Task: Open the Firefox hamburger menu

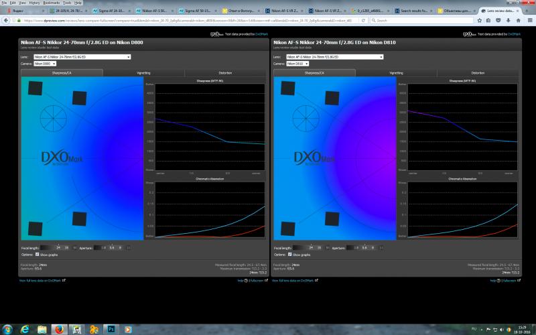Action: pos(530,21)
